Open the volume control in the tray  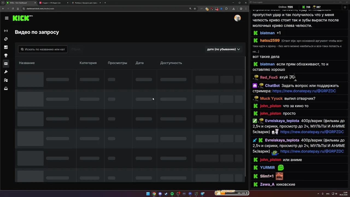pyautogui.click(x=336, y=194)
